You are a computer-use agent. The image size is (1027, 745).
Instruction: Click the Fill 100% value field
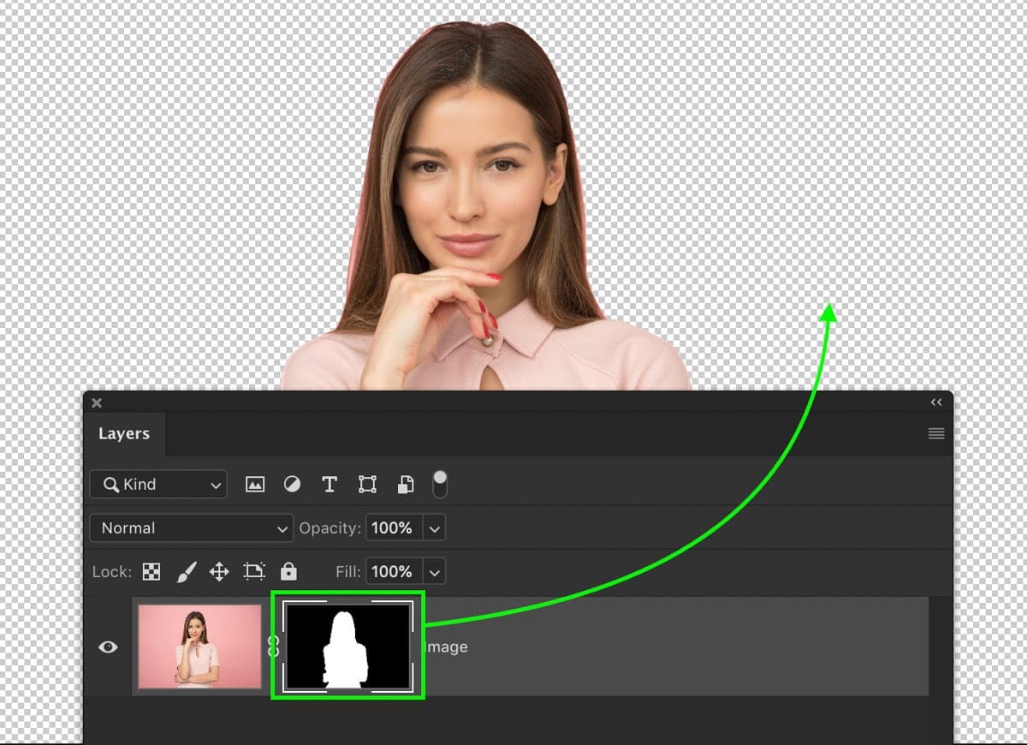394,572
